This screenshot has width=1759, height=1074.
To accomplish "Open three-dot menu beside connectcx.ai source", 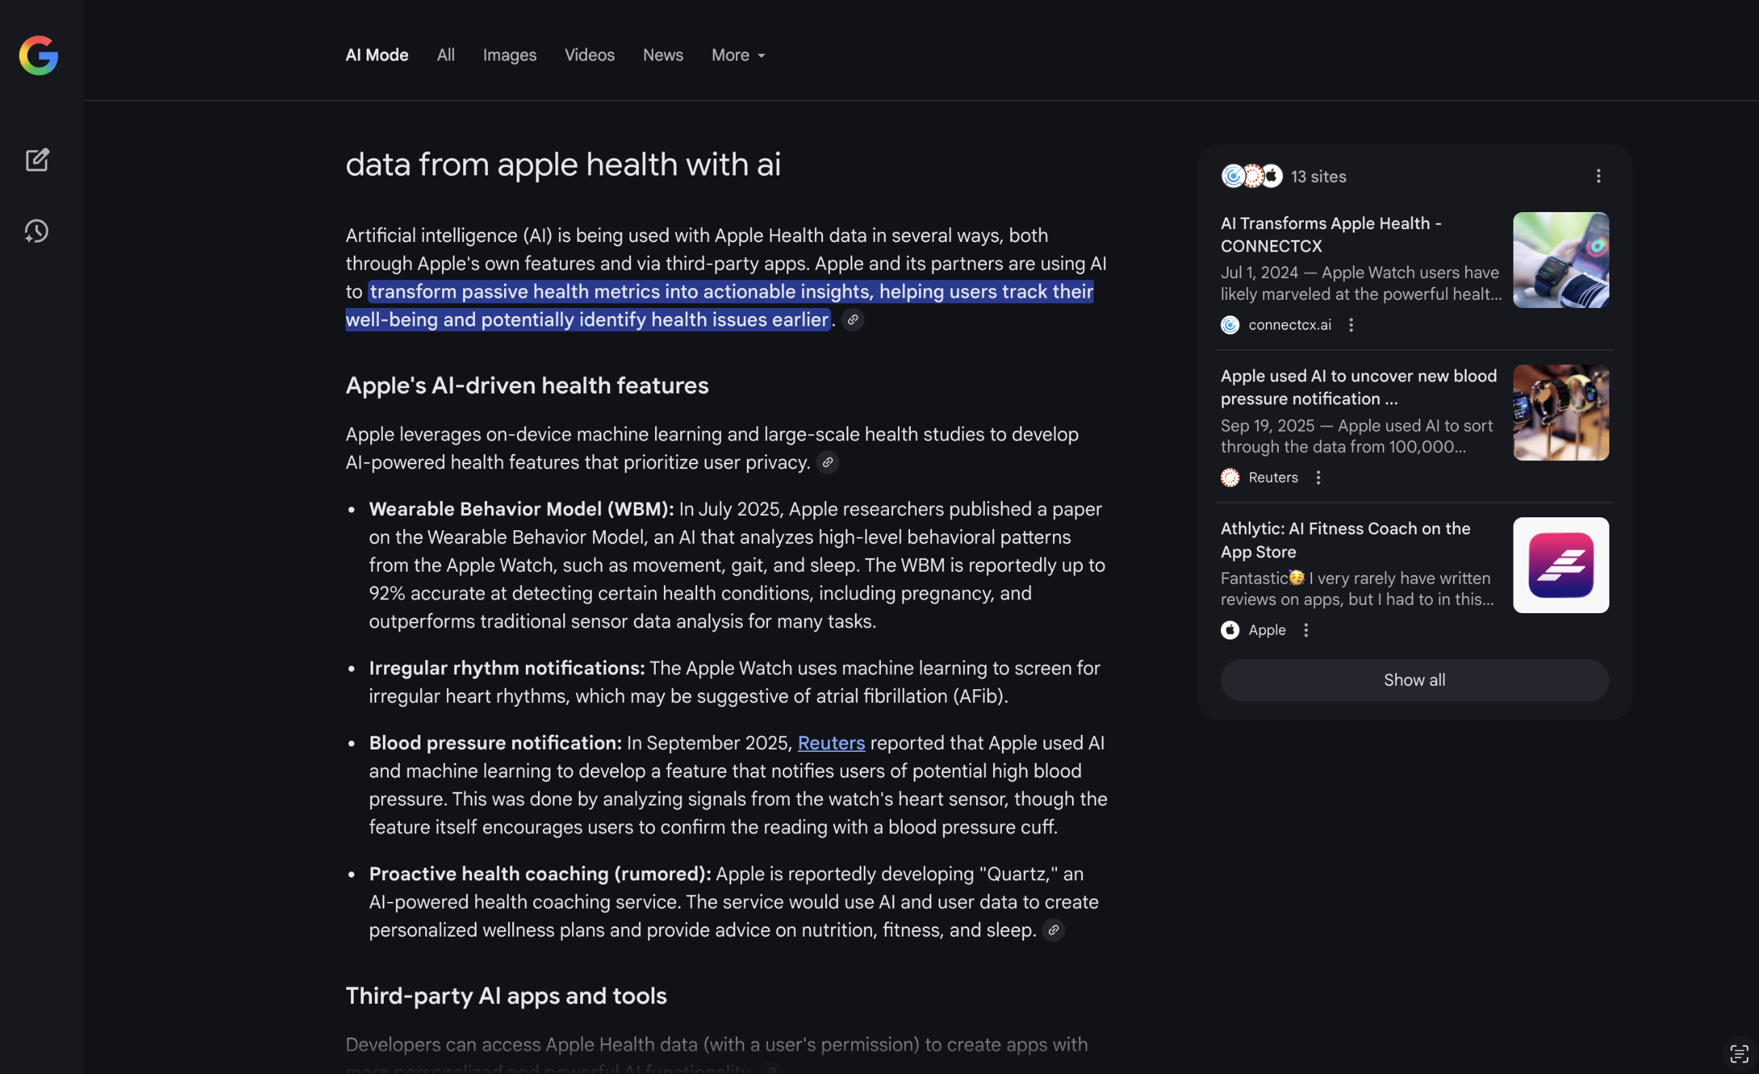I will (1351, 326).
